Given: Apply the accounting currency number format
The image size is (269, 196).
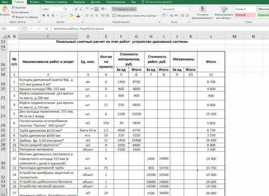Looking at the screenshot, I should click(164, 16).
